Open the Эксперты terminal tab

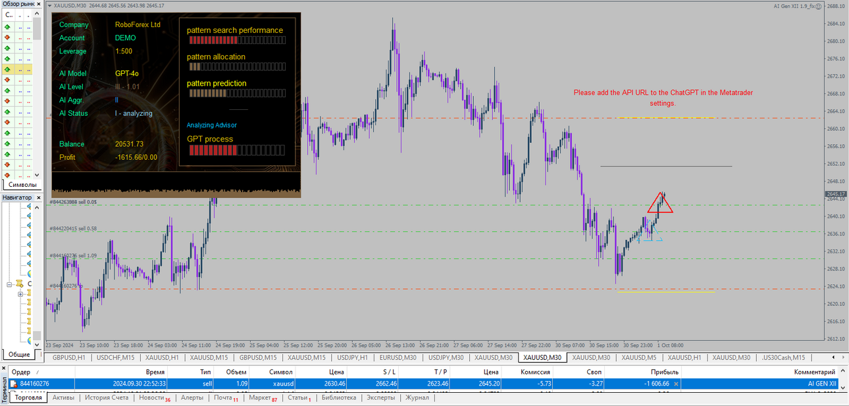380,397
